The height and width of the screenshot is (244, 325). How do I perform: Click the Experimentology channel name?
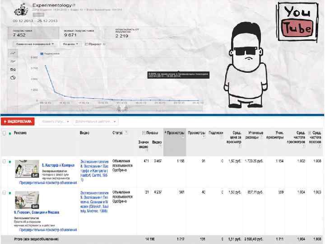52,5
